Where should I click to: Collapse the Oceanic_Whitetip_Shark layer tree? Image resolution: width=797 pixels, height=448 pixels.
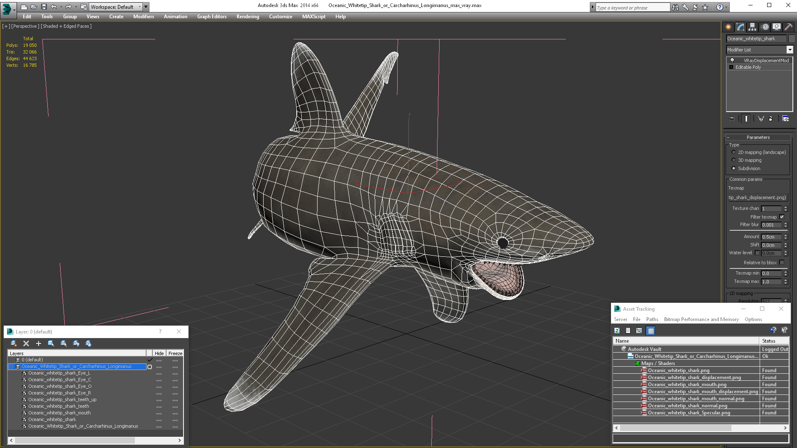[x=11, y=367]
